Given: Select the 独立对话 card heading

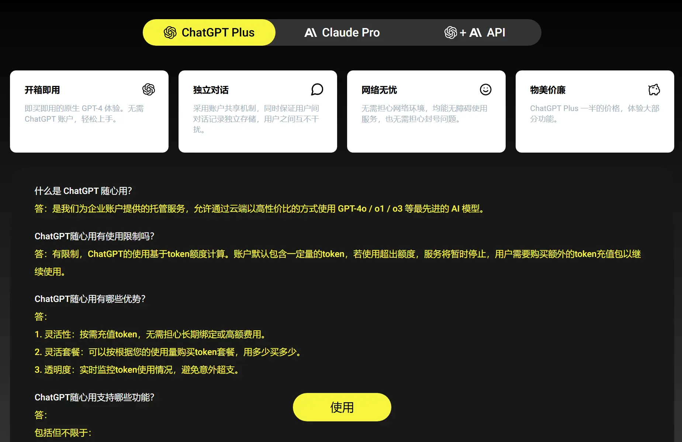Looking at the screenshot, I should click(x=211, y=90).
